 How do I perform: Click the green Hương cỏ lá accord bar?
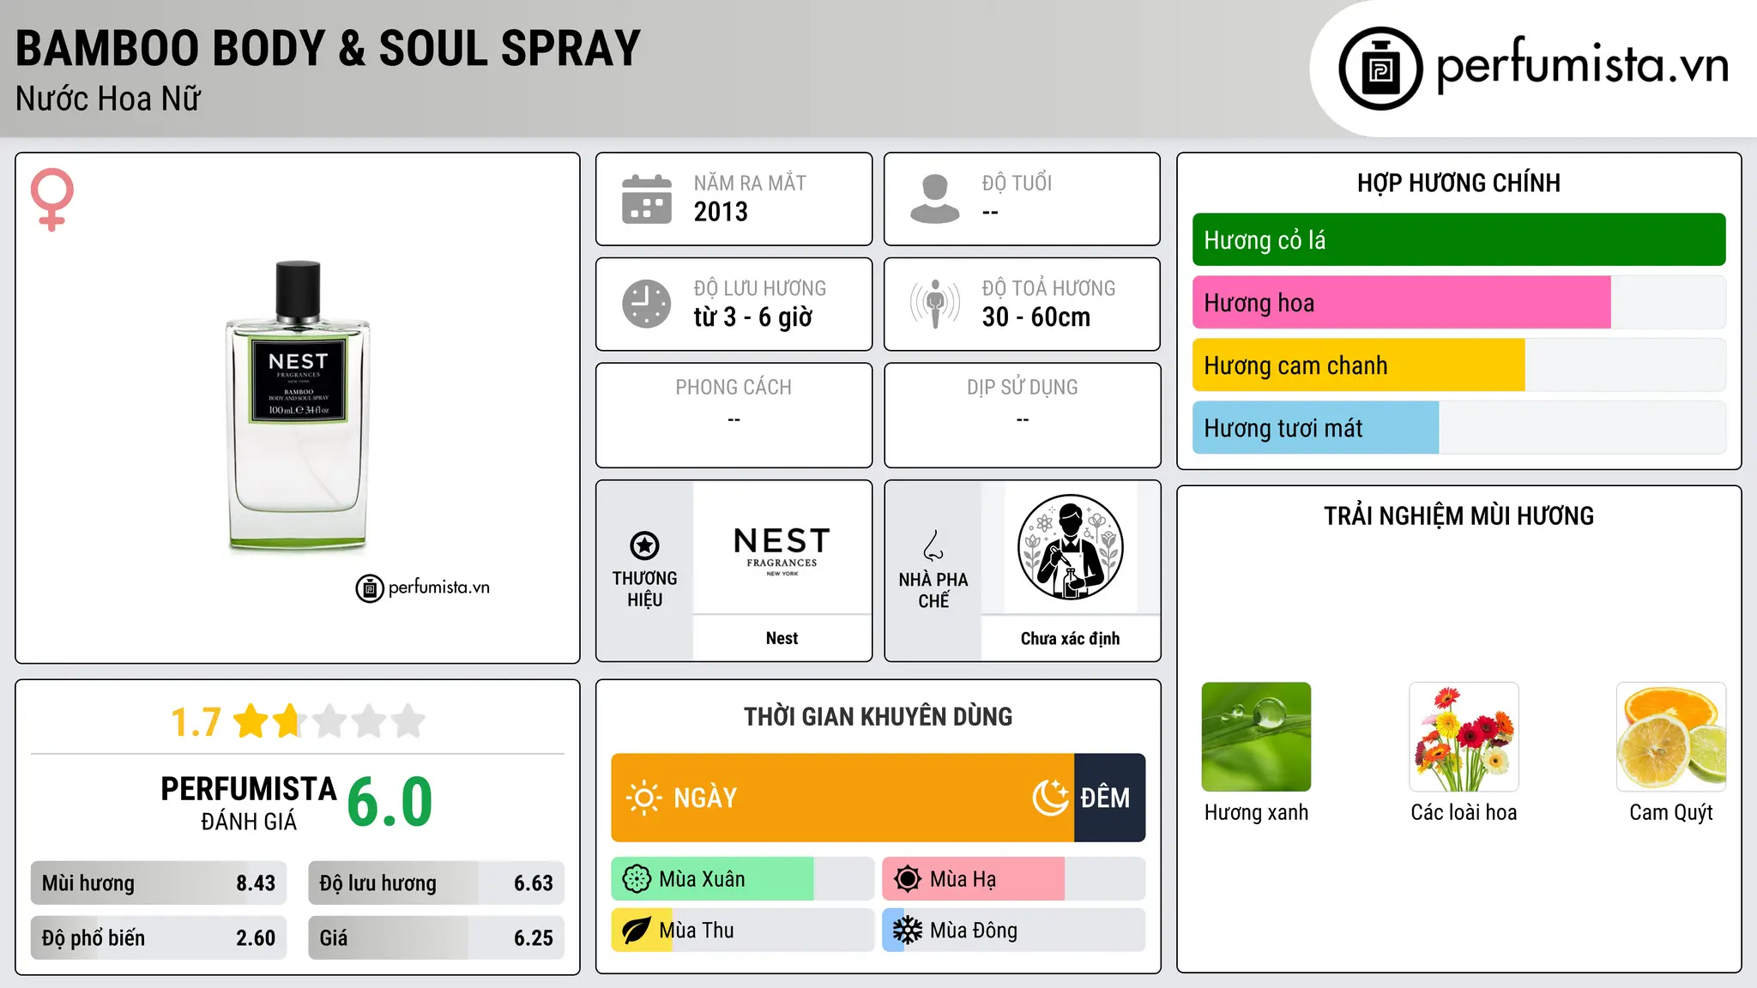[x=1458, y=240]
